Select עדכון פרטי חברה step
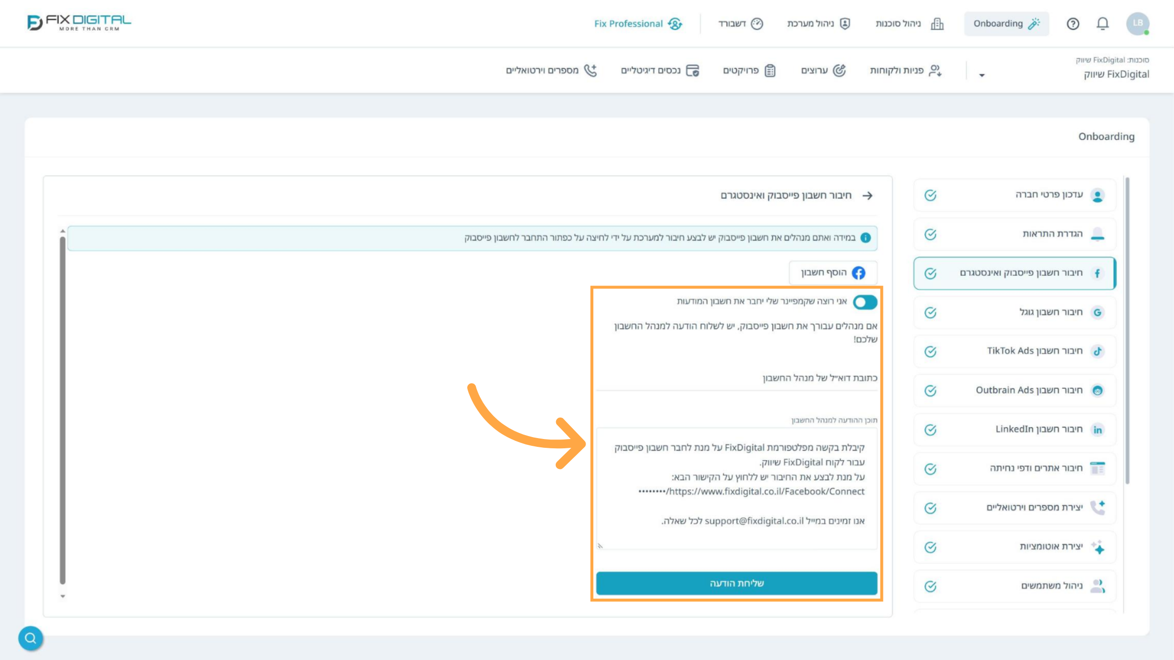The width and height of the screenshot is (1174, 660). (x=1015, y=195)
